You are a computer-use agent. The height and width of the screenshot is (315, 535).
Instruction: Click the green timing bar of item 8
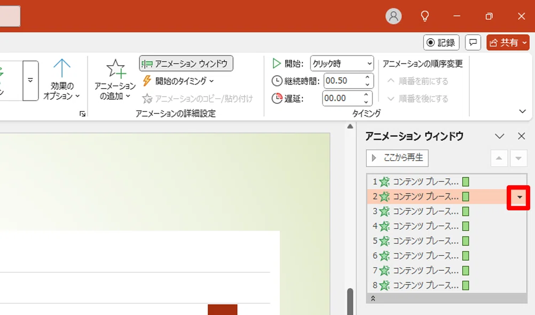[x=466, y=285]
